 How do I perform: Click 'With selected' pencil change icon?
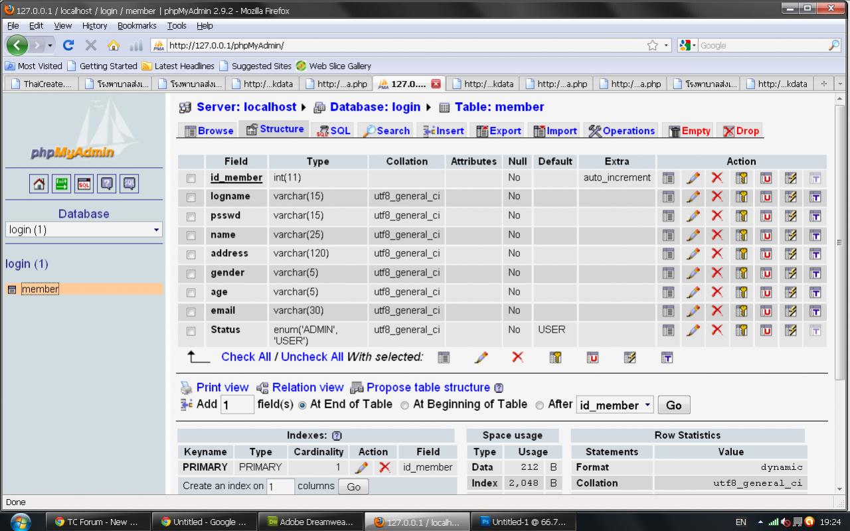[481, 357]
